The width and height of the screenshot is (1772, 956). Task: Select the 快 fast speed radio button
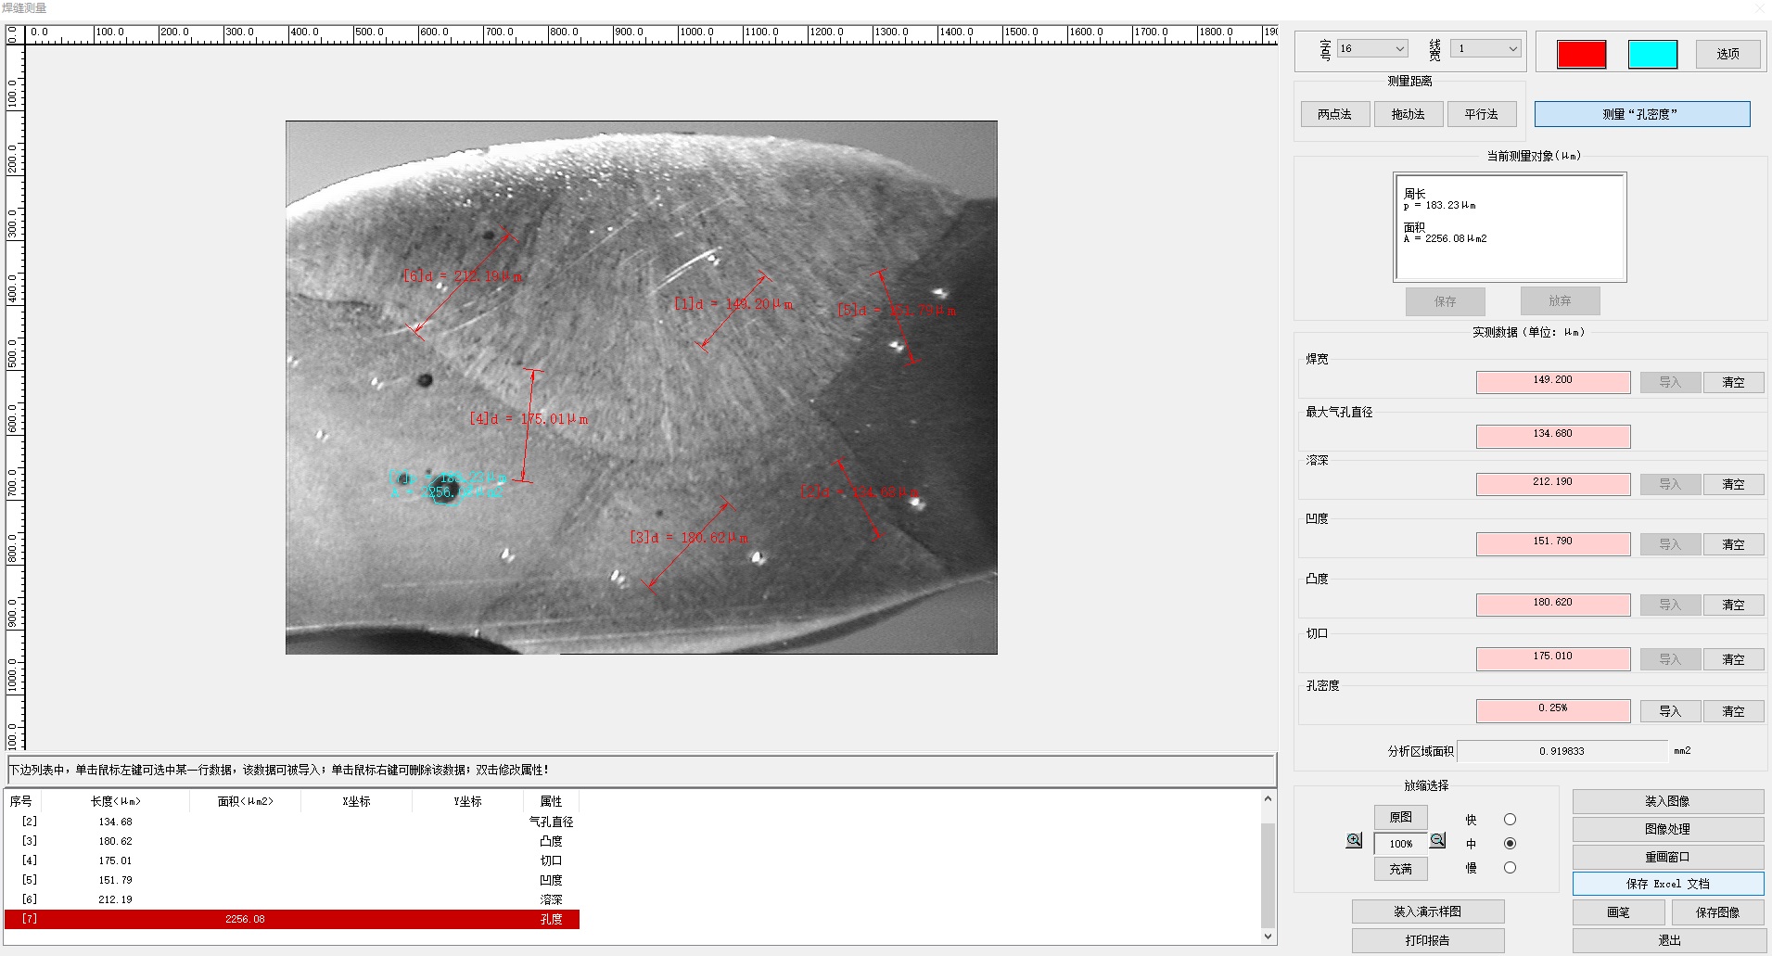(1510, 820)
